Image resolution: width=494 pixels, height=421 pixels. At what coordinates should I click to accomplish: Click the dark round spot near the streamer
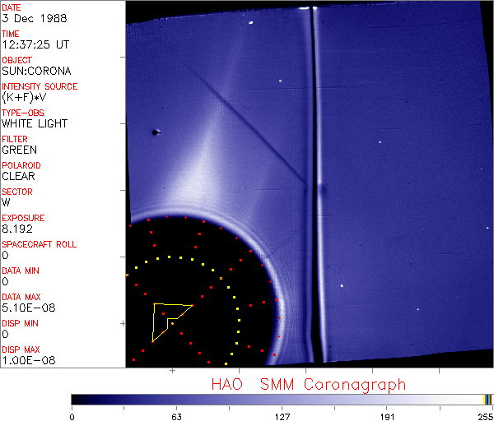(155, 132)
